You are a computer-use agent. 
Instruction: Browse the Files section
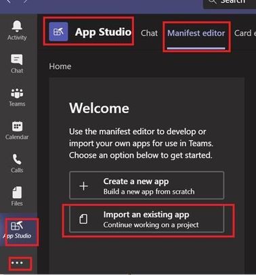[17, 196]
